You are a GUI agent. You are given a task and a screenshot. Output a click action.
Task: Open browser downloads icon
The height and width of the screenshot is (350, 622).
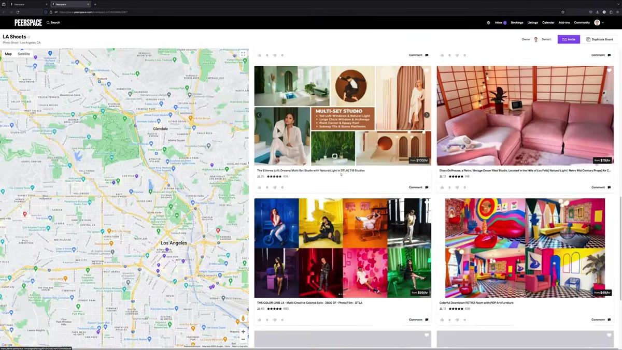coord(597,12)
